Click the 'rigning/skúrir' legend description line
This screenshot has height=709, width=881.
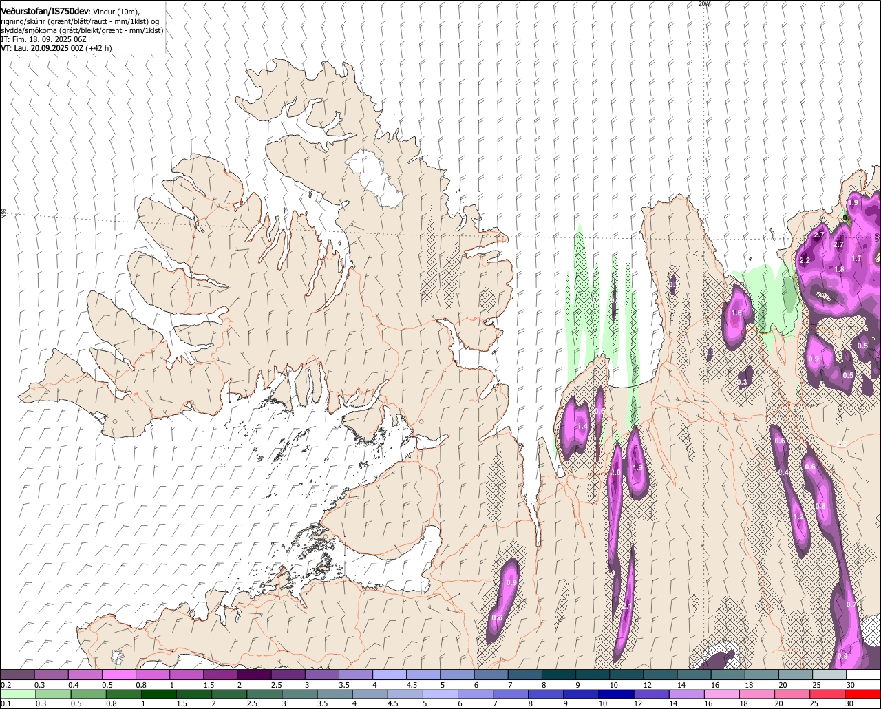pos(81,21)
